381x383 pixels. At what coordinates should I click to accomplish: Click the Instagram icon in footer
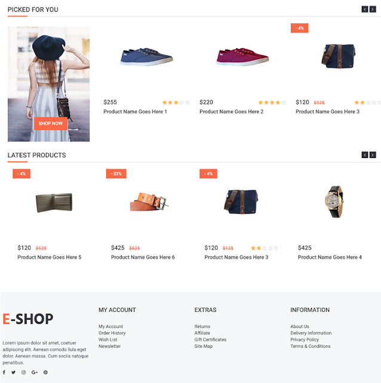pyautogui.click(x=23, y=372)
